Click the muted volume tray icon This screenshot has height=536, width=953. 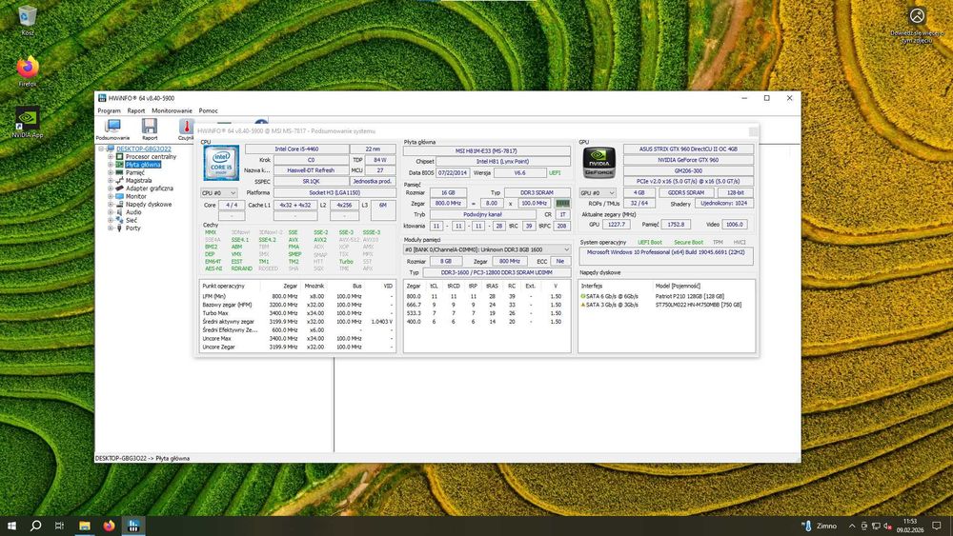tap(887, 526)
